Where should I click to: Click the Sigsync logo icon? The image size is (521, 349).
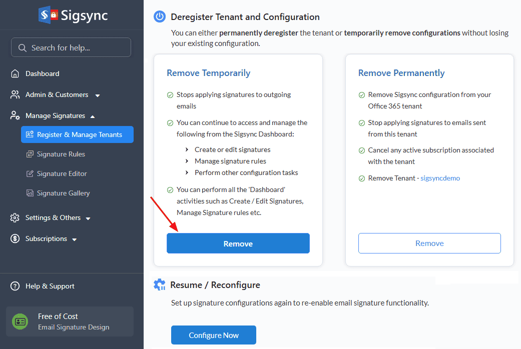pos(48,15)
